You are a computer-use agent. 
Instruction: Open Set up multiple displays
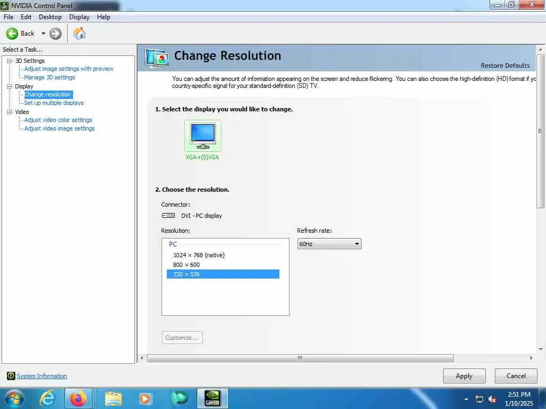click(54, 103)
